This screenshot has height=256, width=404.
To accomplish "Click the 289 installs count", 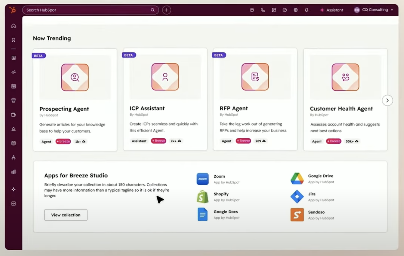I will point(260,141).
